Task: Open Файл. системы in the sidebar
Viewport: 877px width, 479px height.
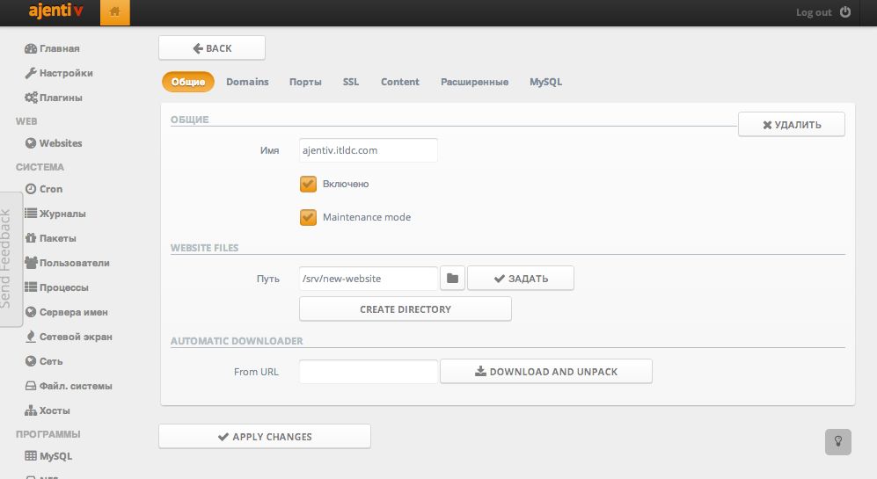Action: pyautogui.click(x=69, y=386)
